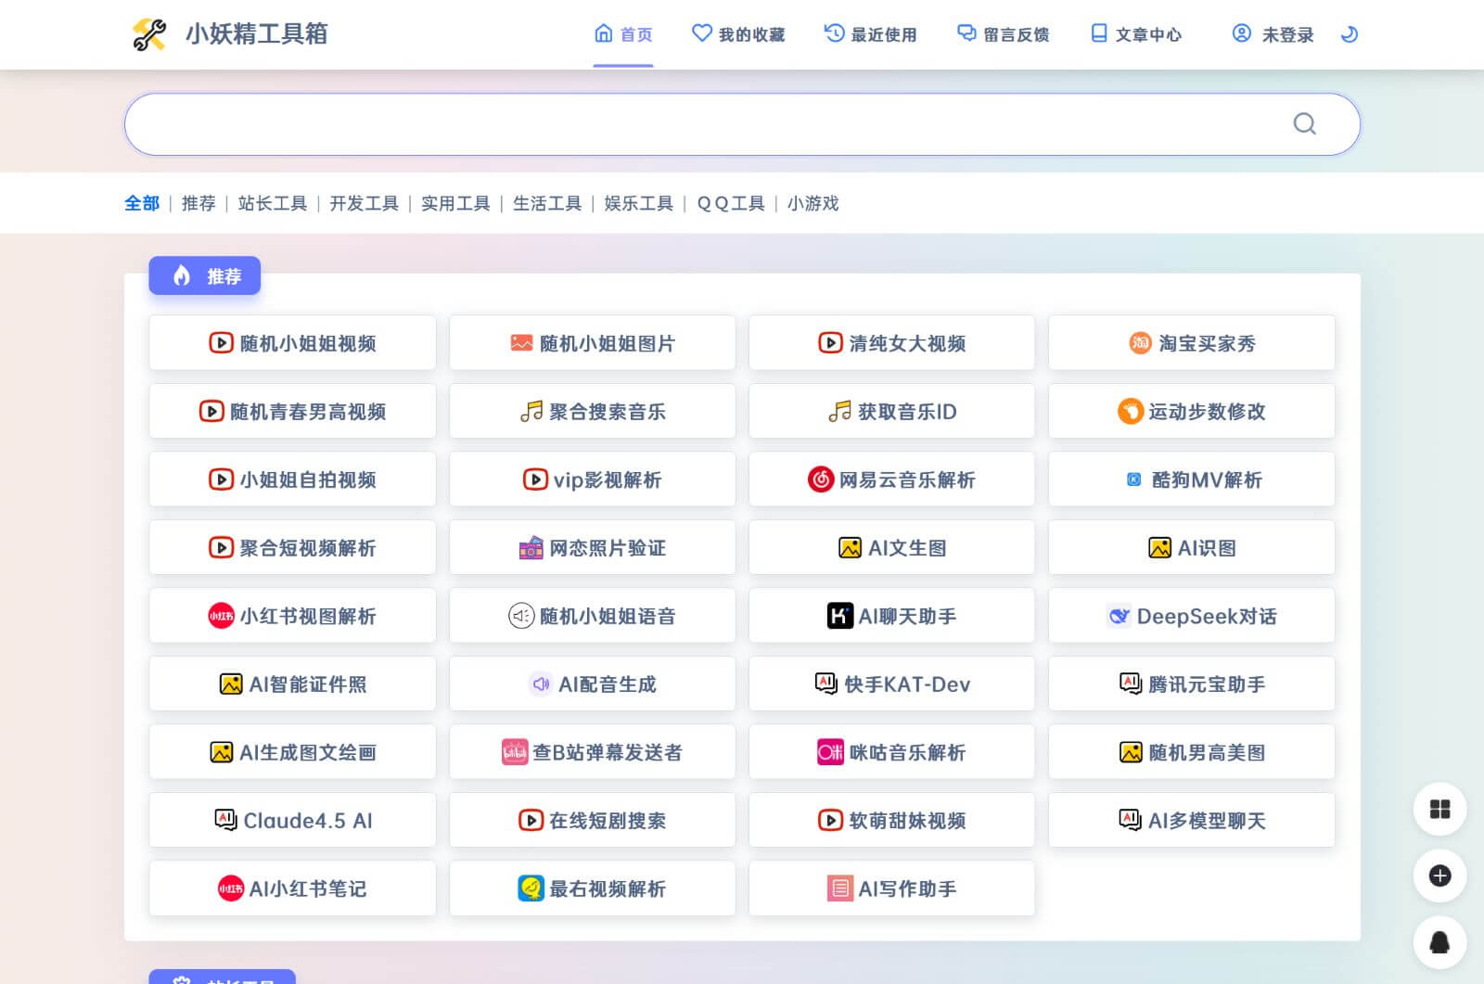Open the 查B站弹幕发送者 tool
1484x984 pixels.
tap(592, 752)
